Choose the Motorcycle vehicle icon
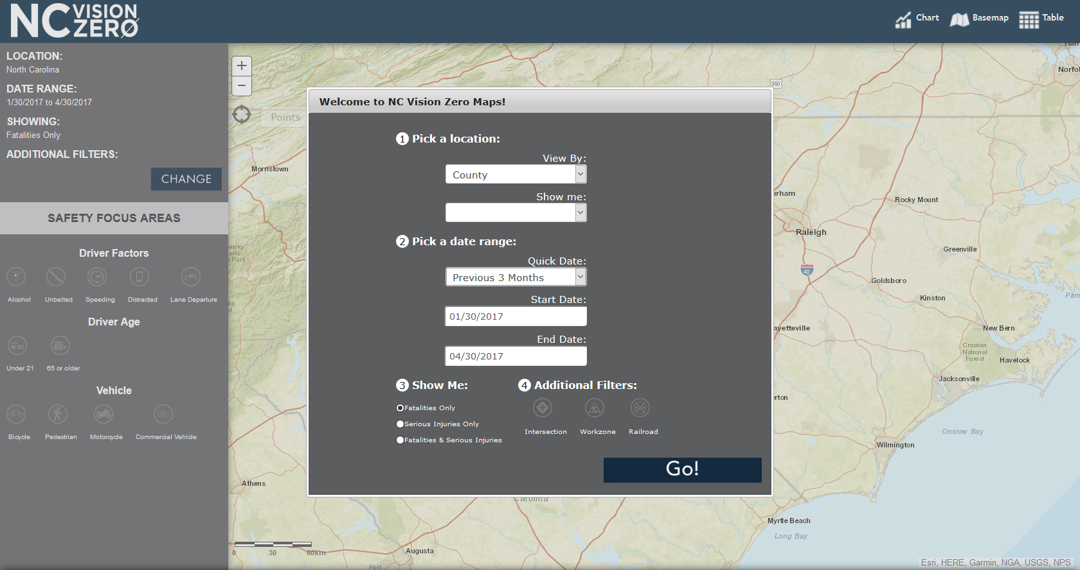The width and height of the screenshot is (1080, 570). (x=104, y=415)
